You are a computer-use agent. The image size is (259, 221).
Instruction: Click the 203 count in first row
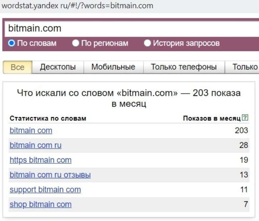pyautogui.click(x=241, y=130)
